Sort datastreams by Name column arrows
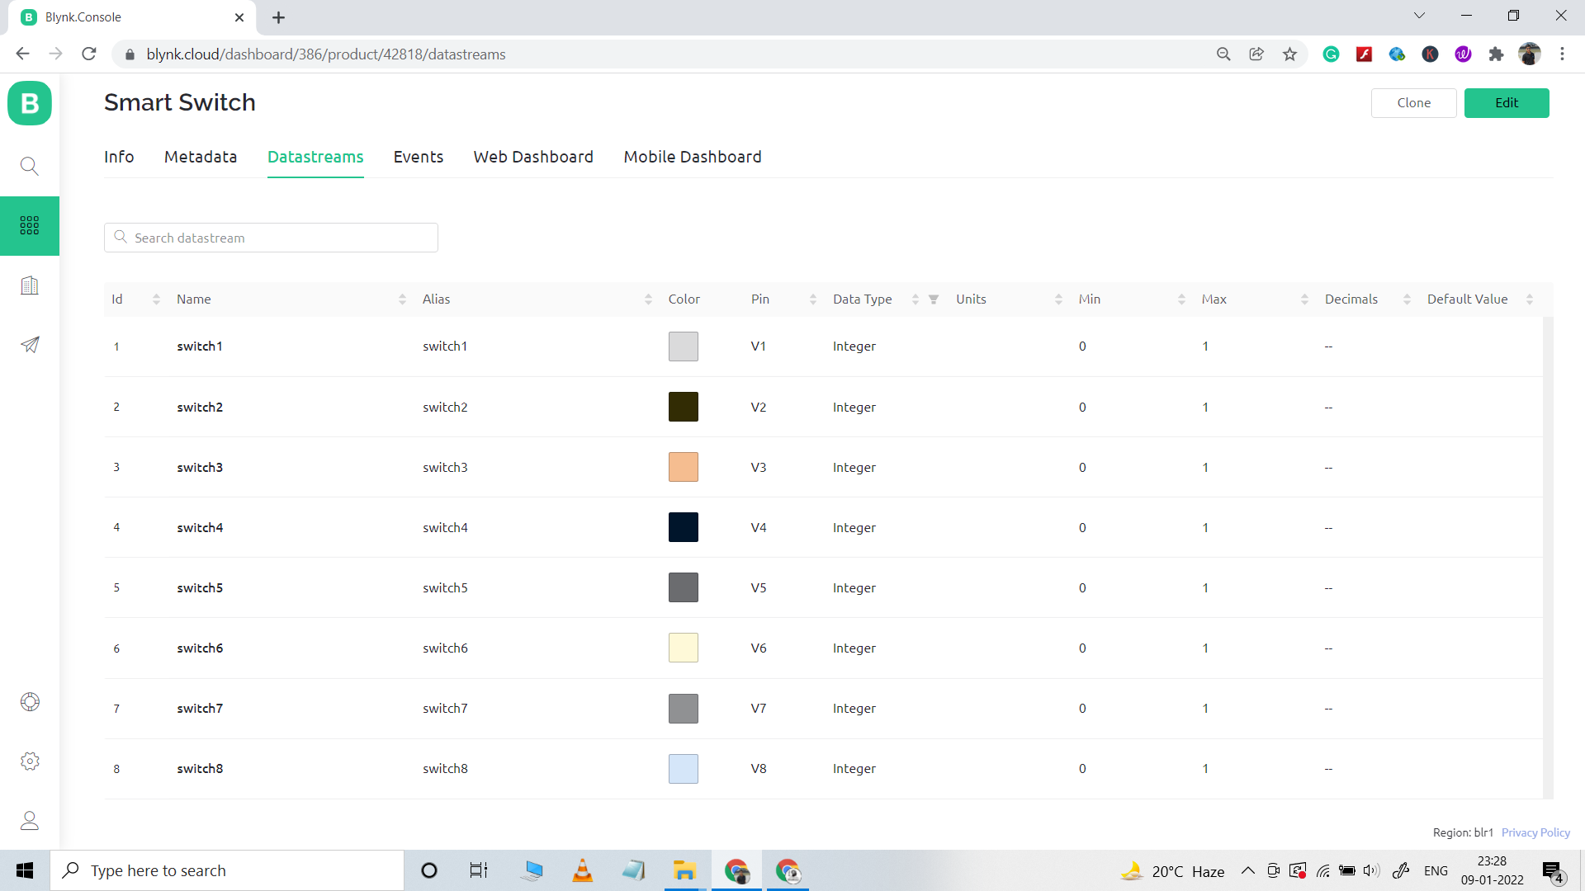The height and width of the screenshot is (891, 1585). [402, 299]
